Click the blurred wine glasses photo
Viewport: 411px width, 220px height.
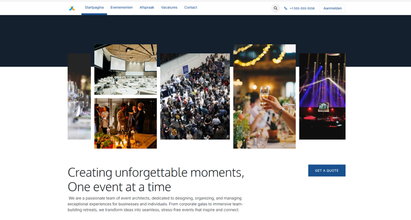(x=79, y=97)
